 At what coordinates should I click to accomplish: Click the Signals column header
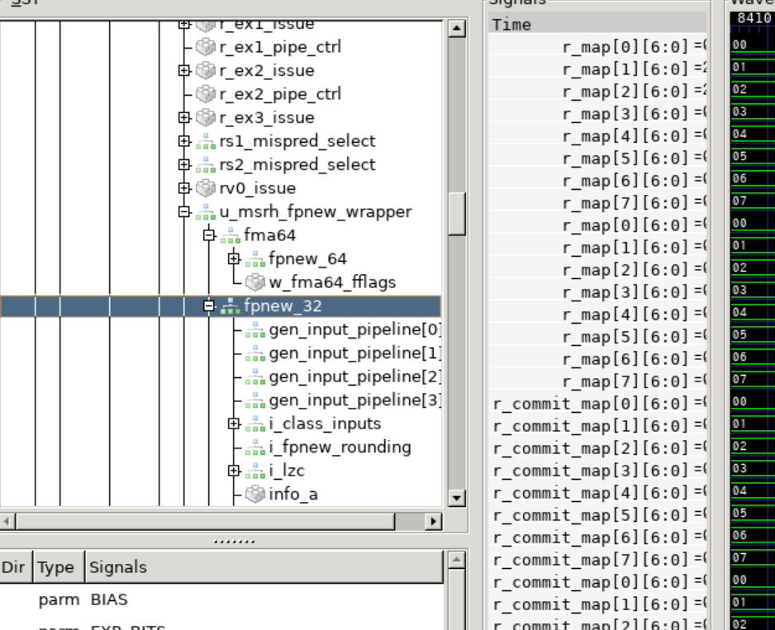coord(264,567)
